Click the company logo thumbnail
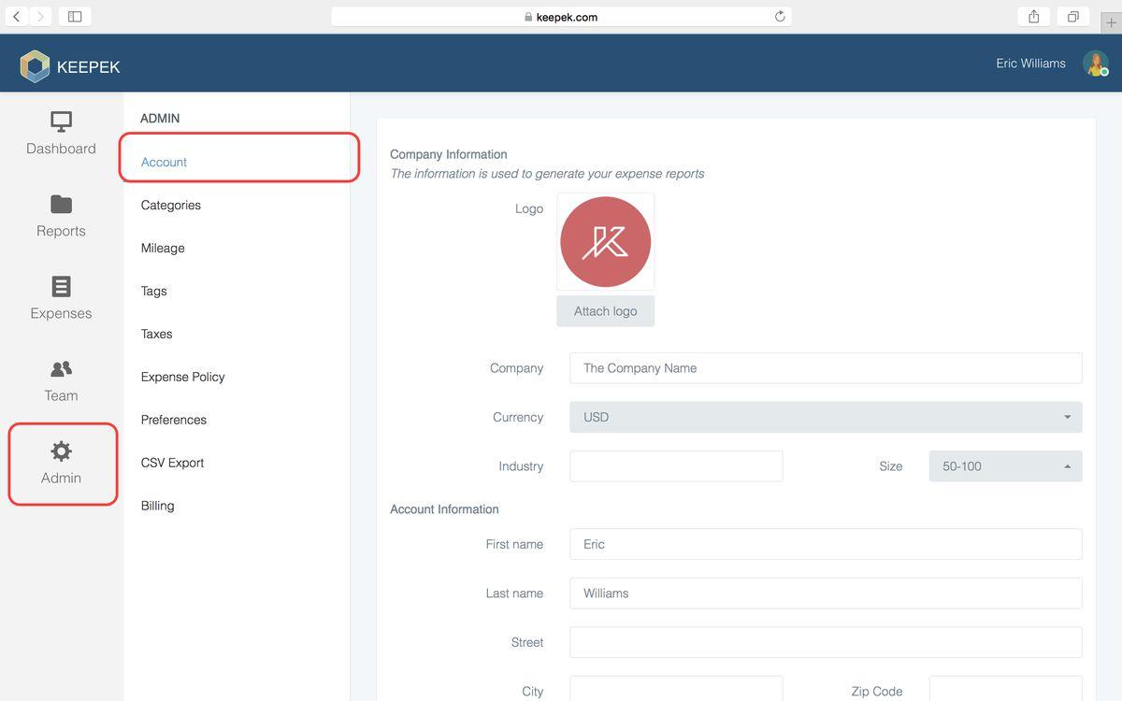The width and height of the screenshot is (1122, 701). 606,242
